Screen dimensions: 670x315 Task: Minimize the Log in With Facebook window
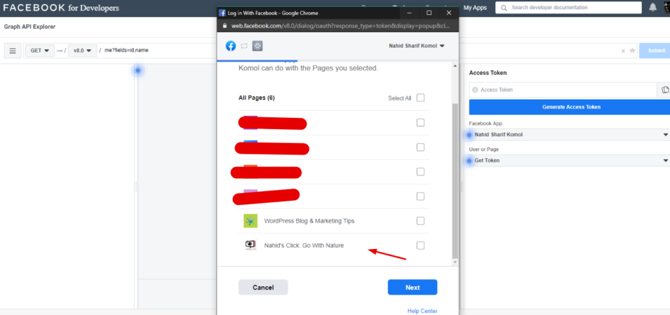[x=410, y=13]
